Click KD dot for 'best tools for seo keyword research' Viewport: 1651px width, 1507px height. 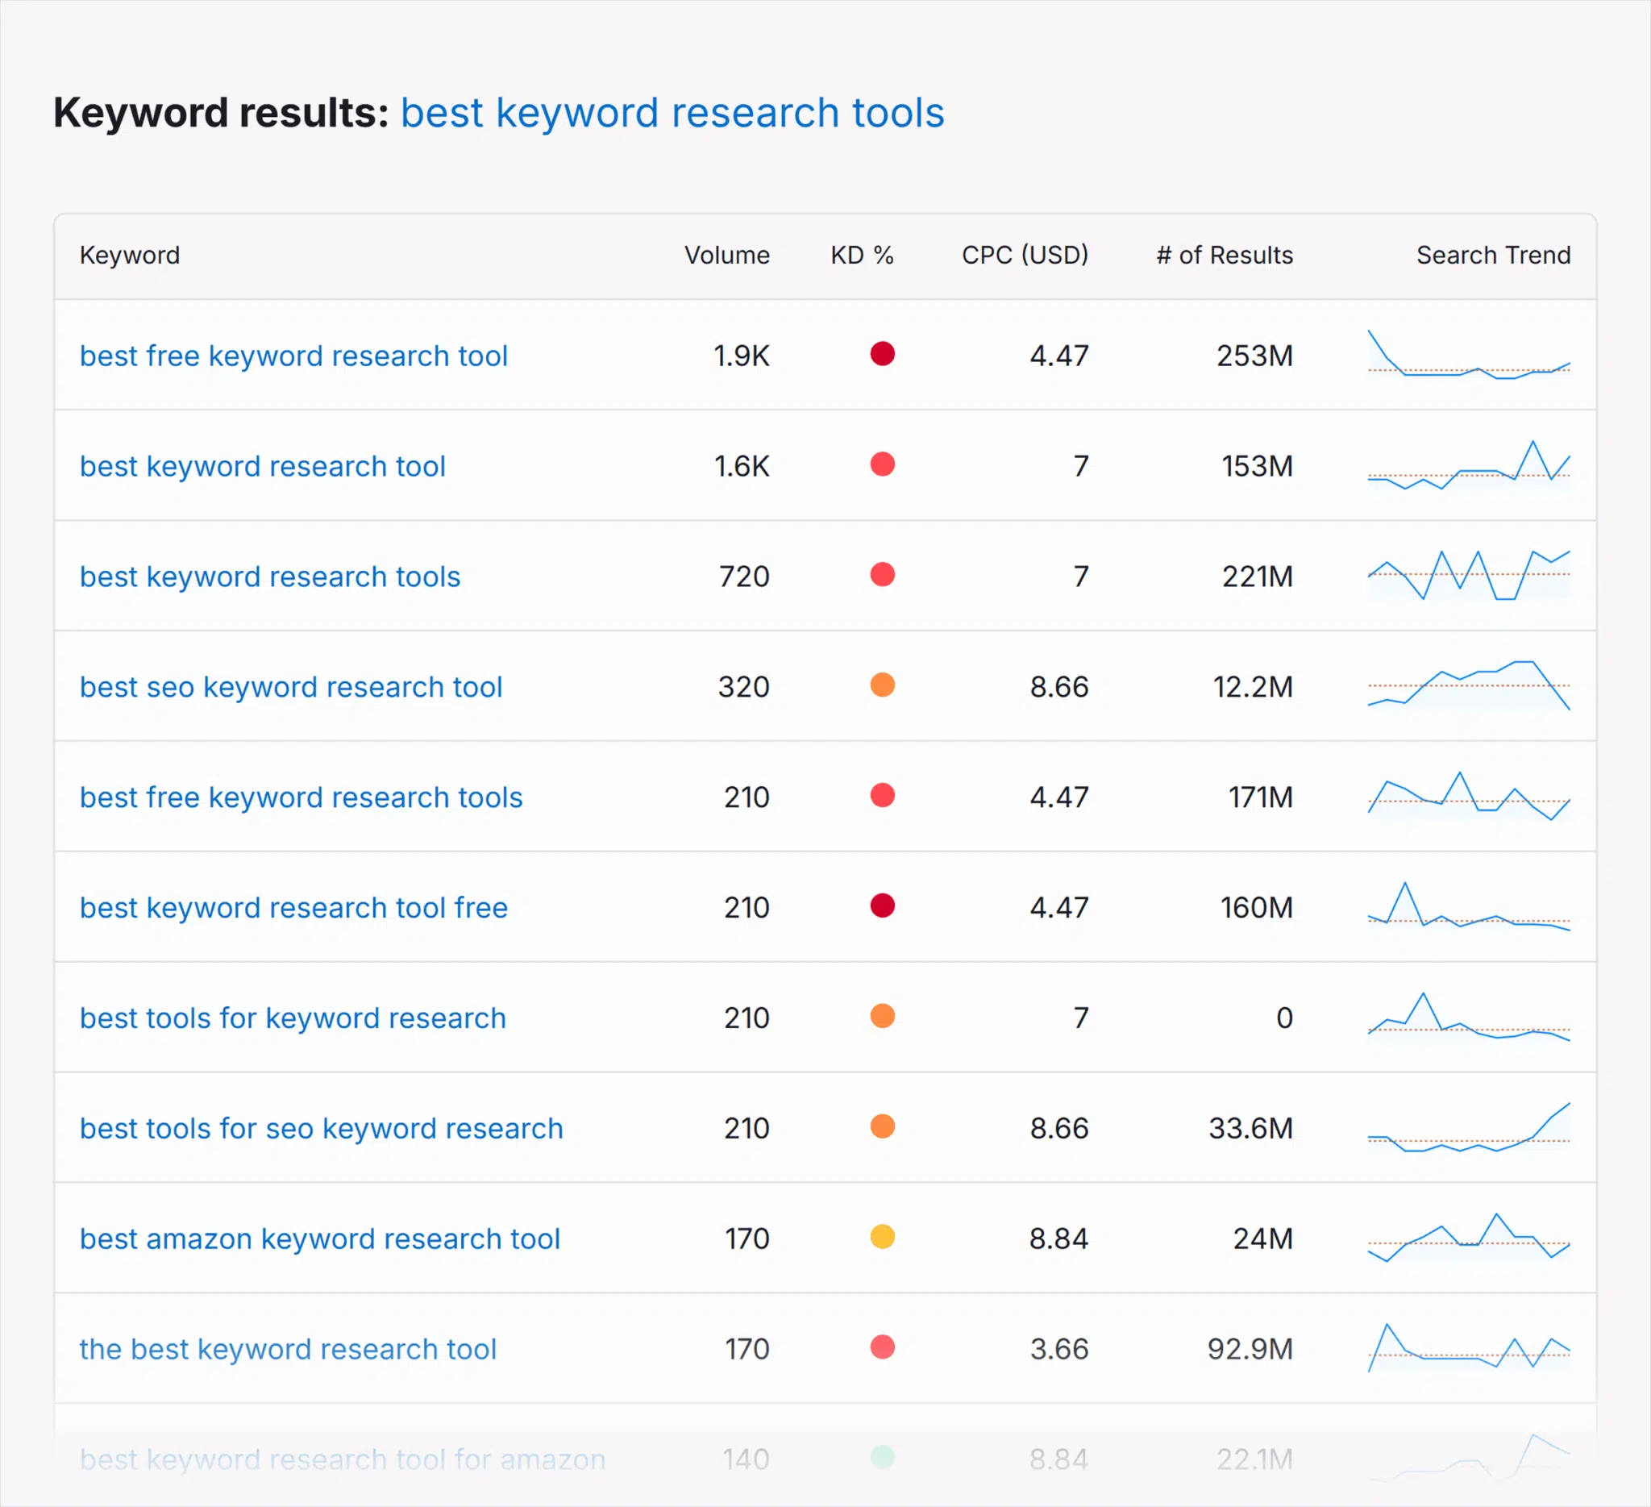coord(882,1127)
